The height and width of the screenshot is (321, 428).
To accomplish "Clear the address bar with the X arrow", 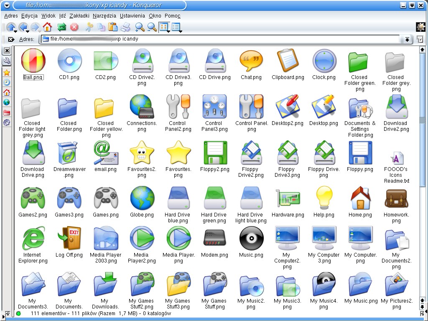I will (11, 39).
